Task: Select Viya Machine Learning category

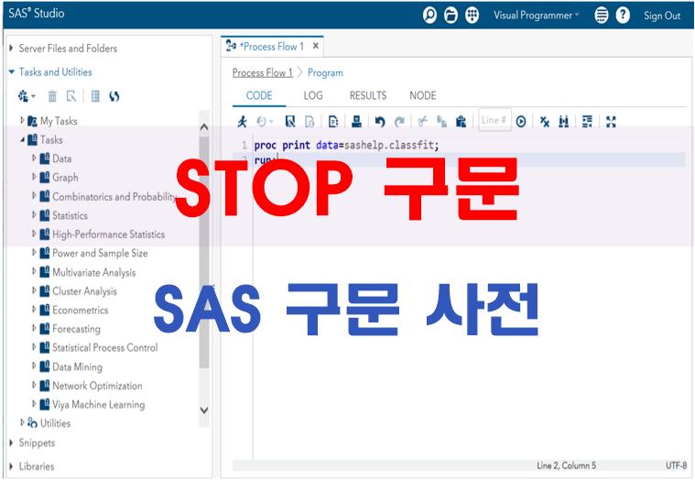Action: (x=98, y=404)
